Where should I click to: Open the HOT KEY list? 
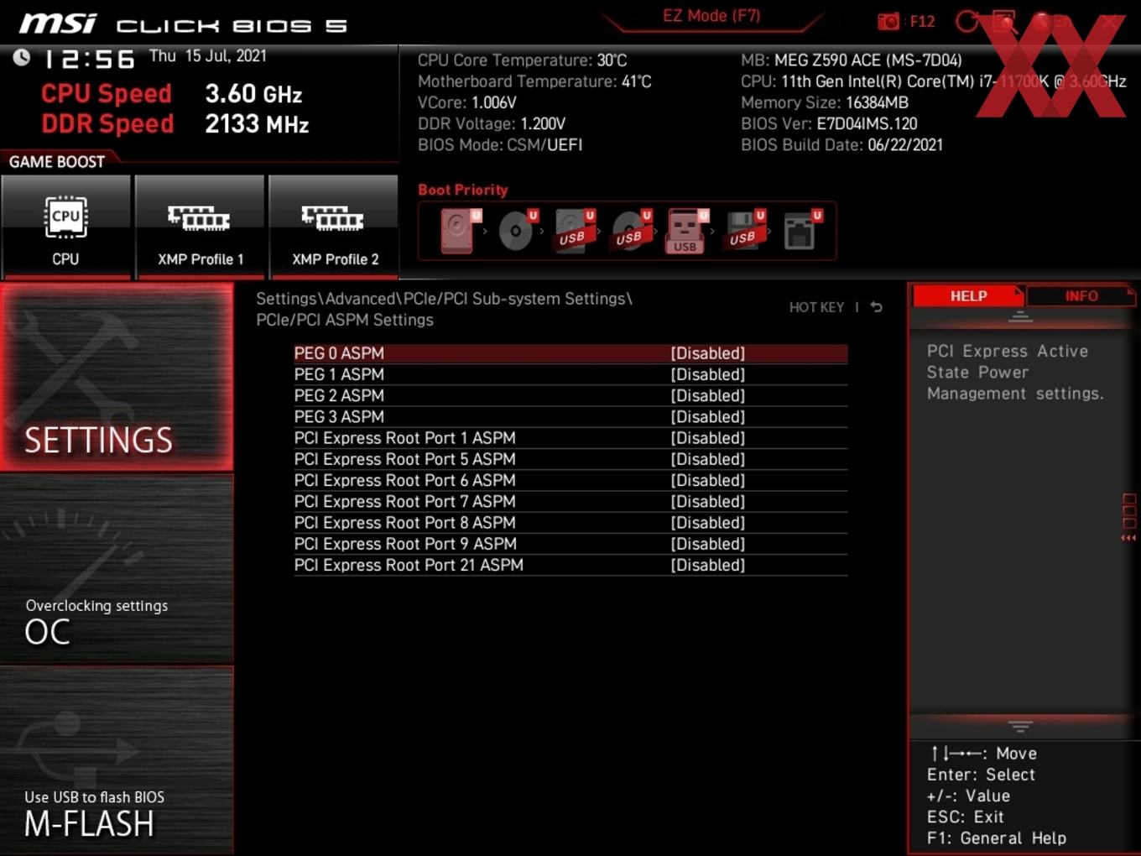pyautogui.click(x=816, y=307)
